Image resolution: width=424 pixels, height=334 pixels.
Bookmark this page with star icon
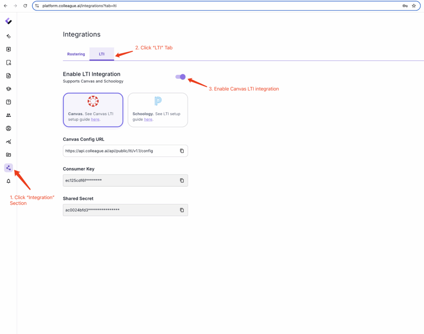click(x=414, y=6)
